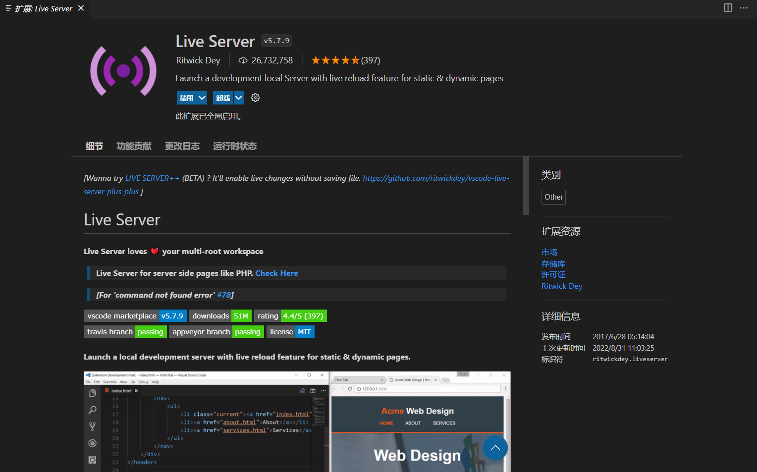
Task: Expand the 卸载 dropdown arrow
Action: tap(239, 98)
